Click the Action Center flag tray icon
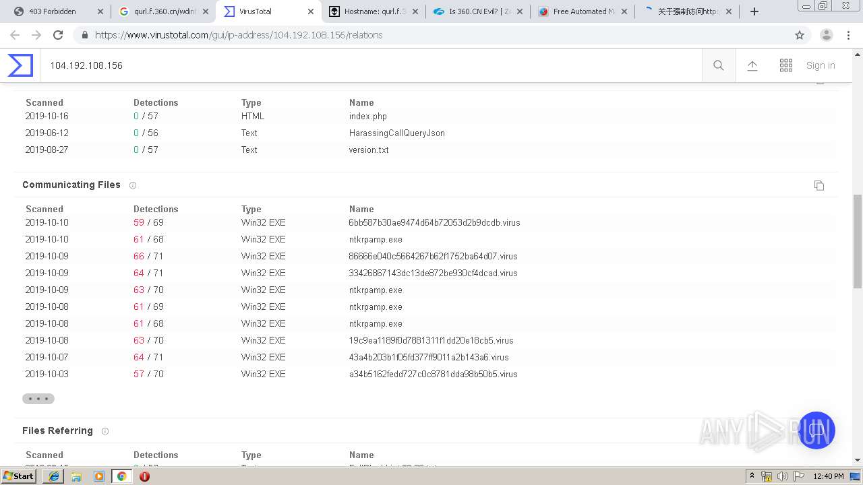Image resolution: width=863 pixels, height=485 pixels. (x=799, y=476)
